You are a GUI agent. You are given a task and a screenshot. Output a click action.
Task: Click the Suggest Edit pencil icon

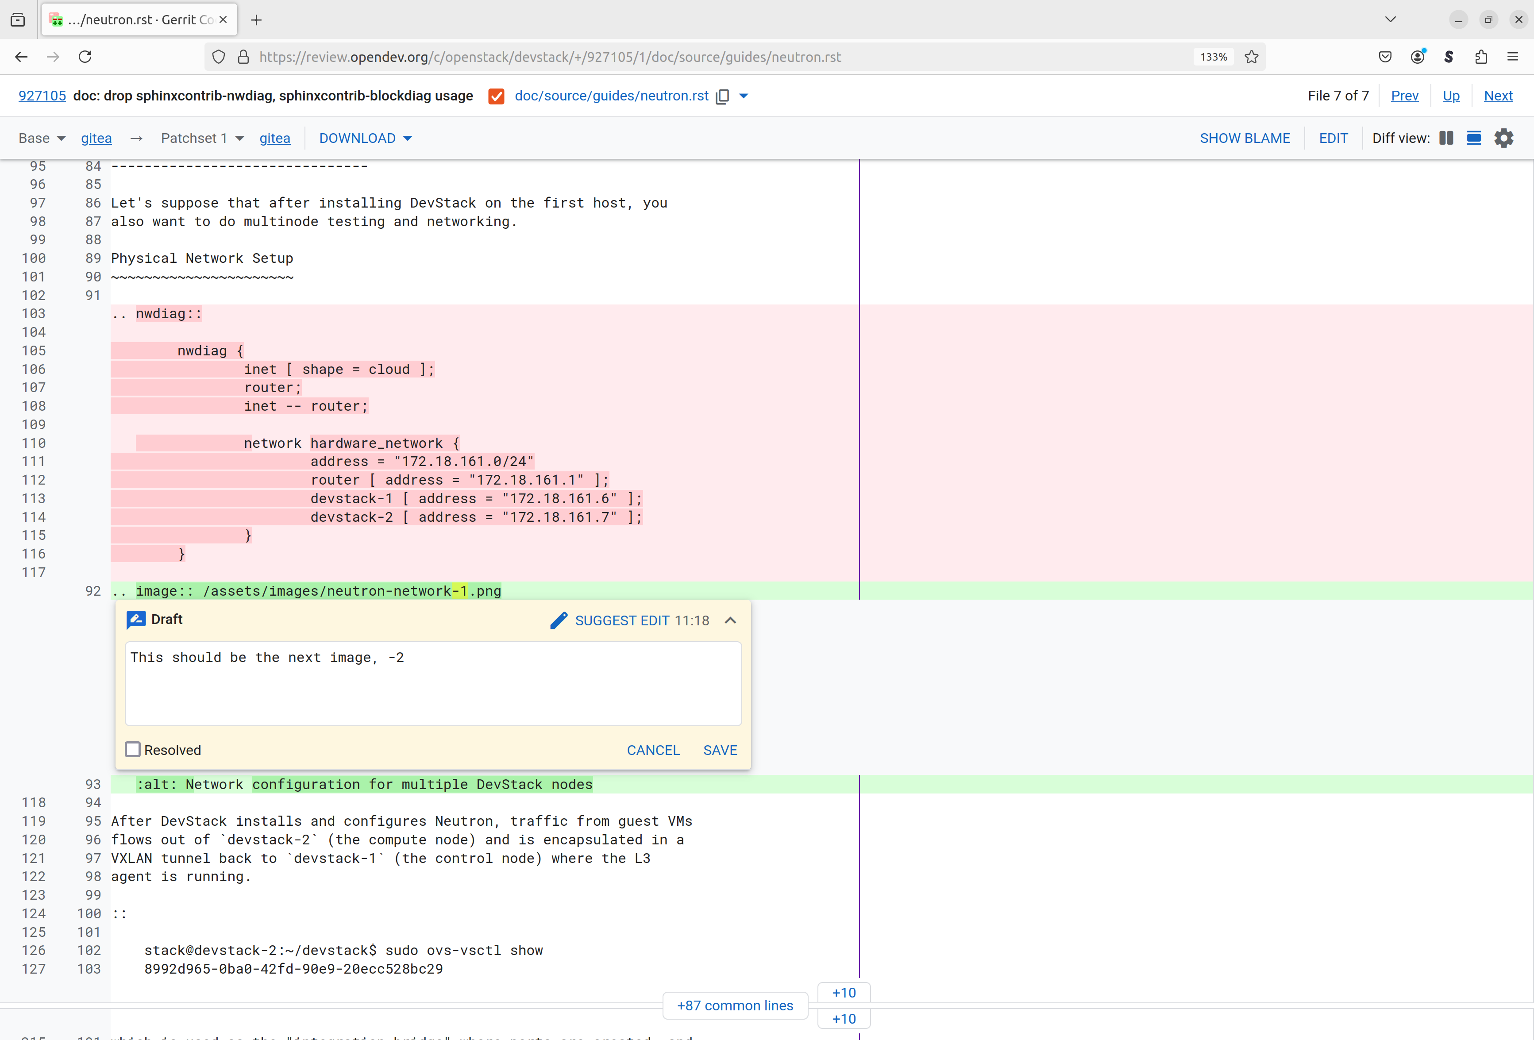pos(559,620)
